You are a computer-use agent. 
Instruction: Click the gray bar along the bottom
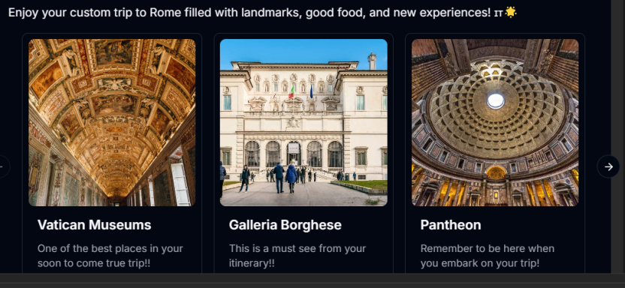pos(312,280)
